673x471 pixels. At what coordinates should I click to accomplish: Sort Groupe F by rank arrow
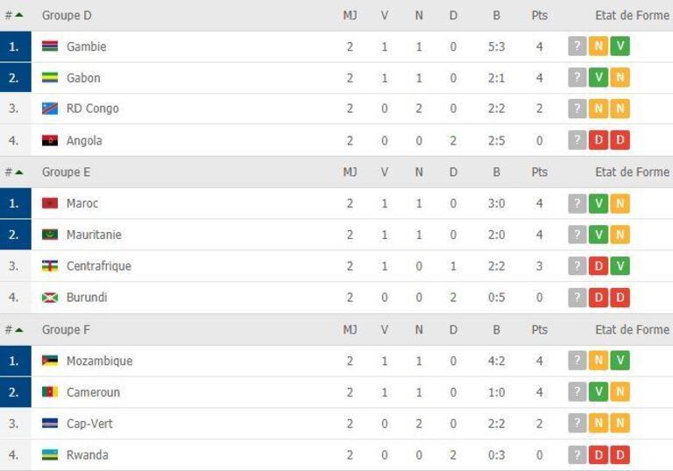19,329
